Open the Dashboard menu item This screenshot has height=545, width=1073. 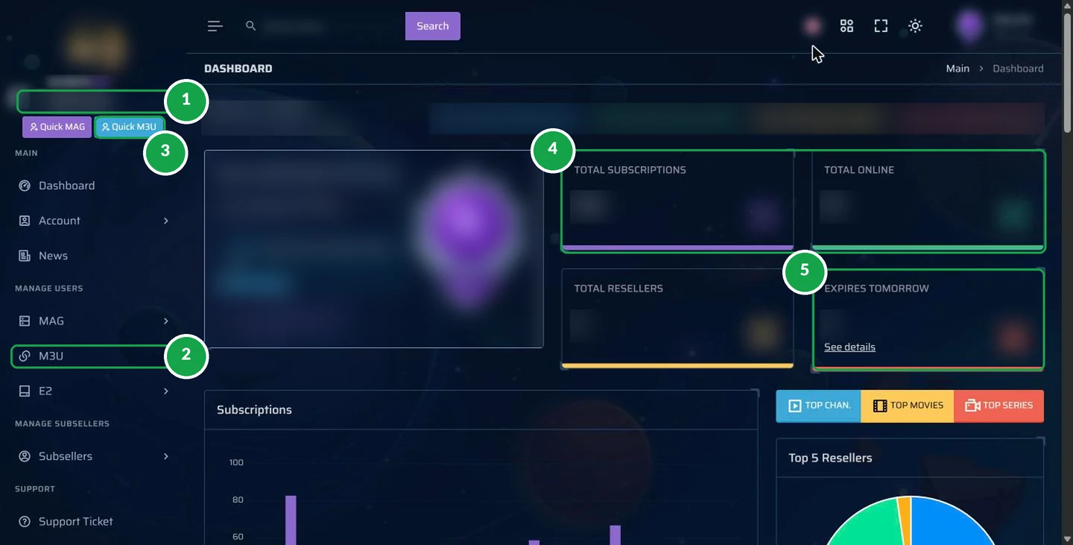tap(92, 186)
